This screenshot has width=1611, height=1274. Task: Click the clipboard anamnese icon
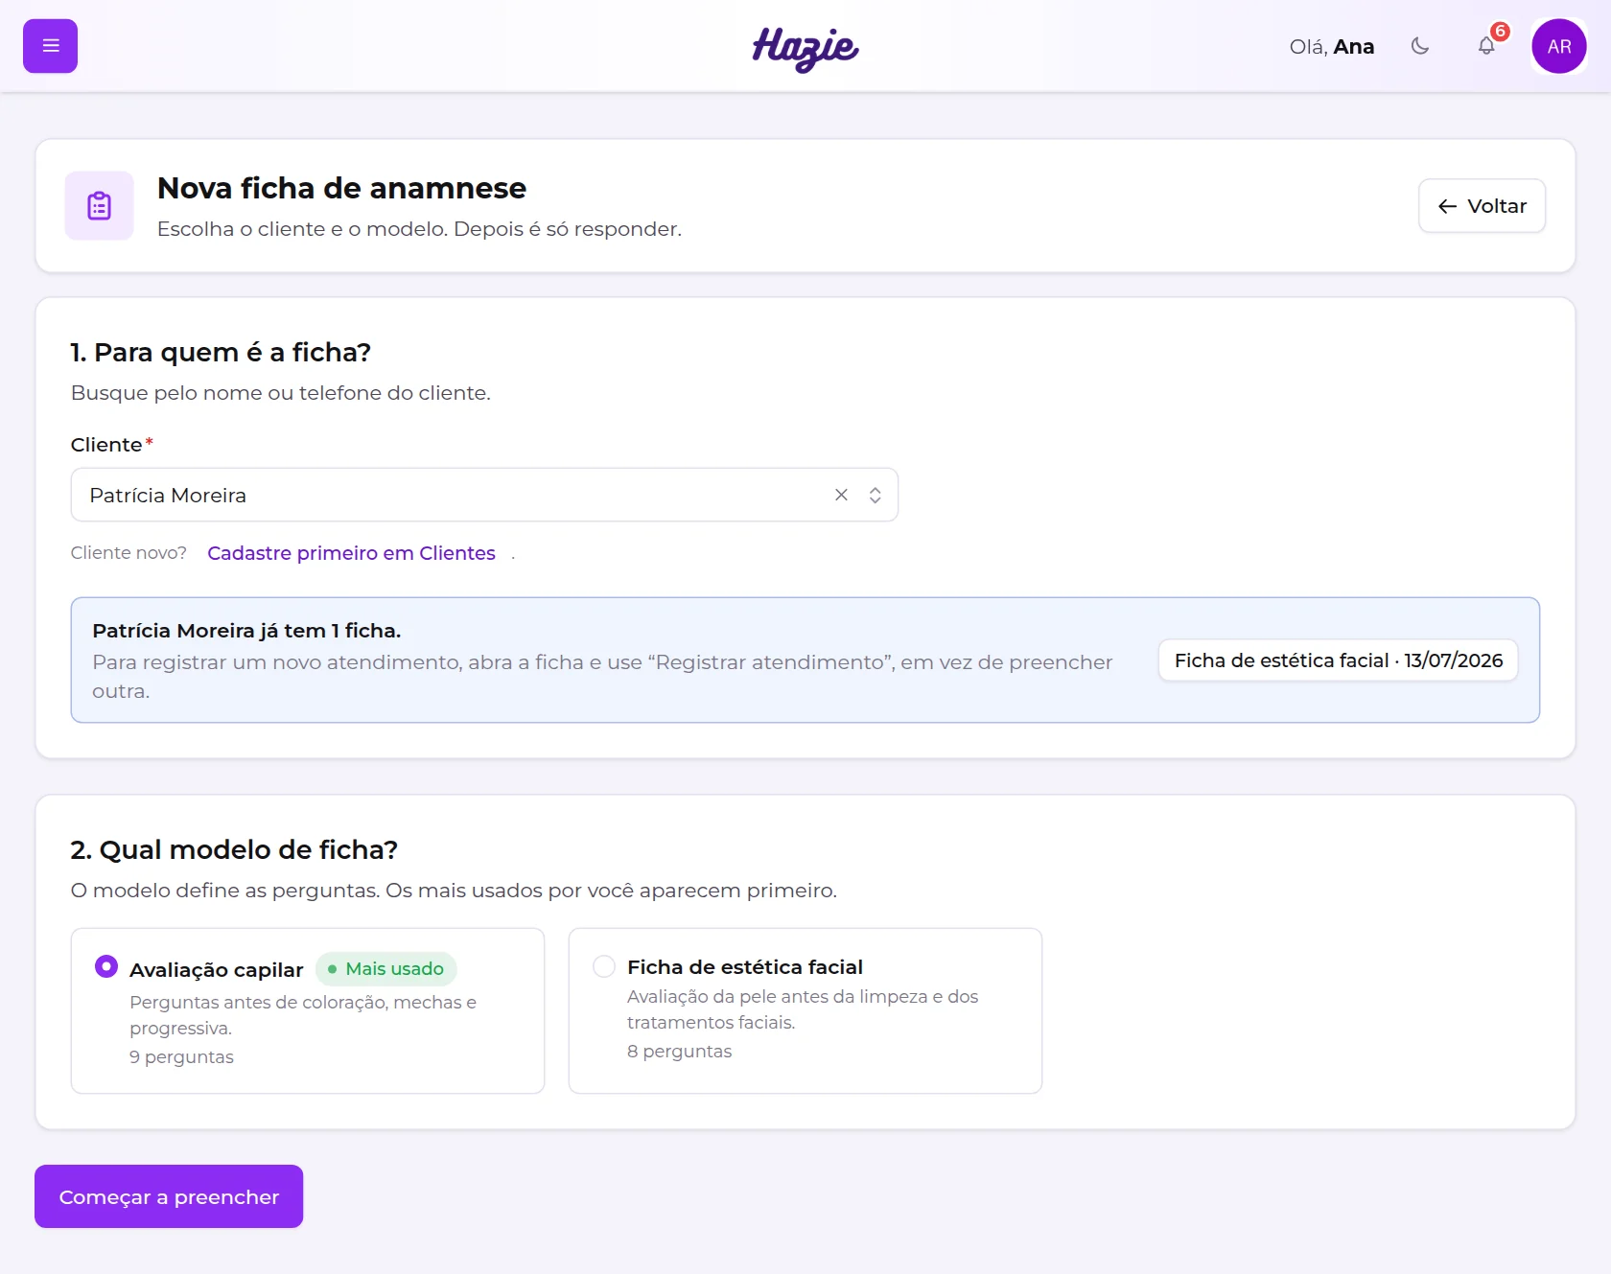(100, 205)
